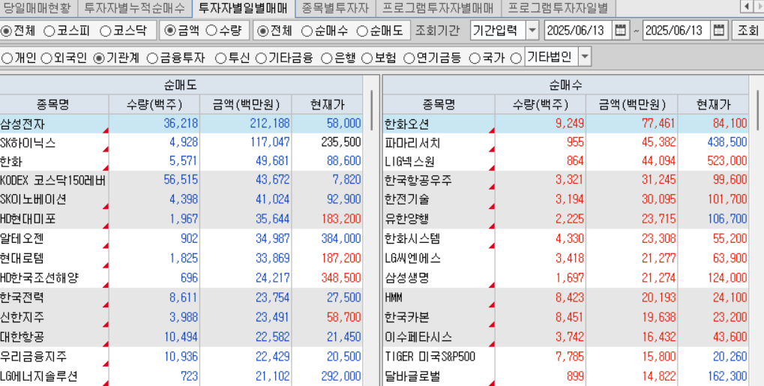Viewport: 764px width, 386px height.
Task: Select the 투신 investor radio
Action: pos(220,58)
